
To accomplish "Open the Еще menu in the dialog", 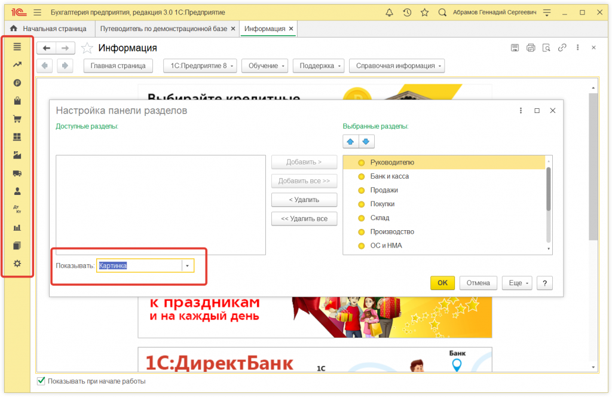I will click(516, 283).
